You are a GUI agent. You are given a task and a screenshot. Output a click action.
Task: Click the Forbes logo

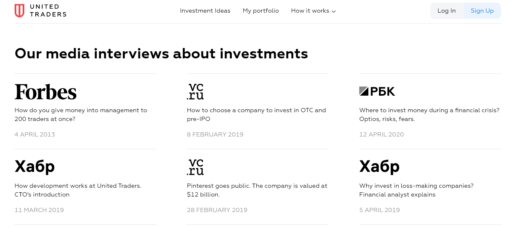coord(45,92)
